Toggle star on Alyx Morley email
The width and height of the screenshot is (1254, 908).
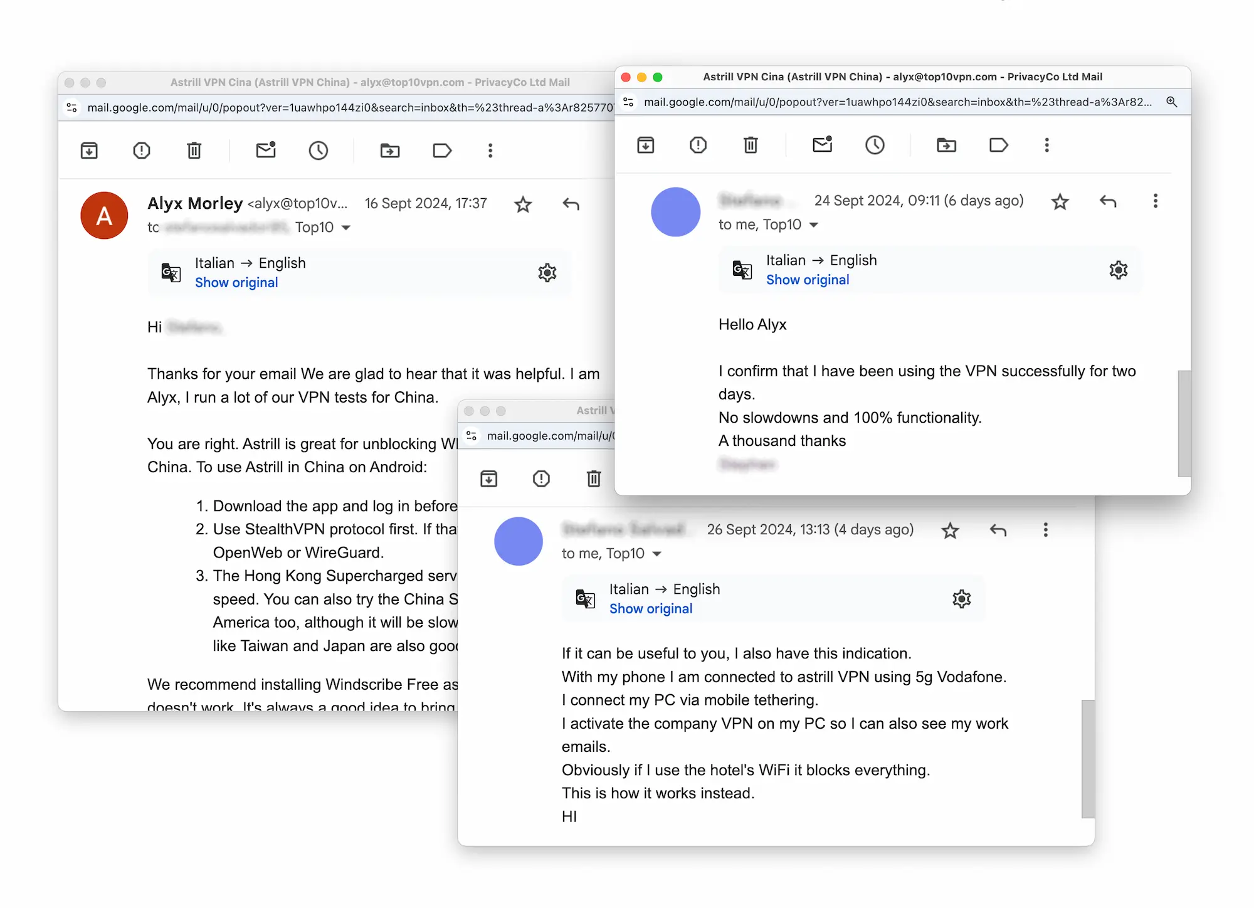tap(523, 203)
